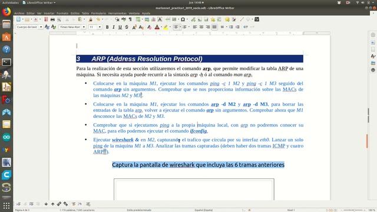
Task: Open Actividades overview in the top bar
Action: coord(11,2)
